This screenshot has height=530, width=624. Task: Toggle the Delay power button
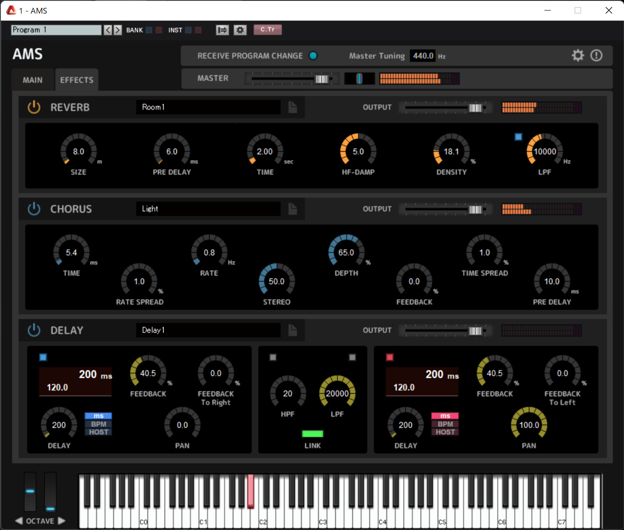tap(34, 330)
